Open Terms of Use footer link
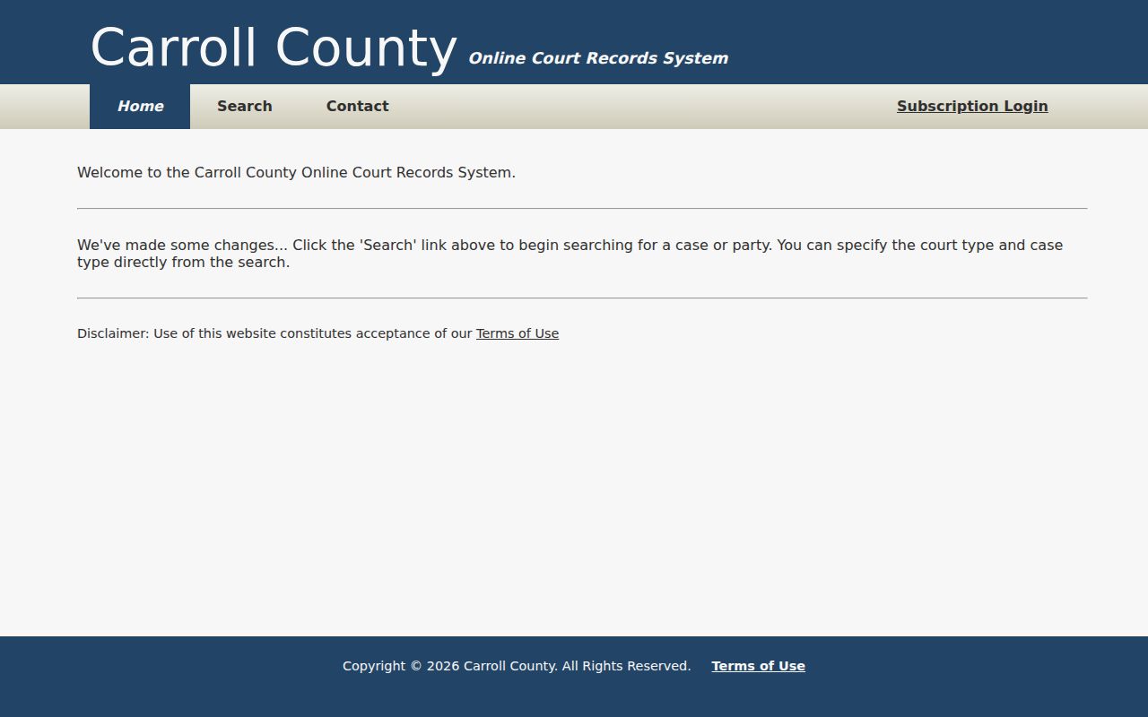1148x717 pixels. (758, 666)
